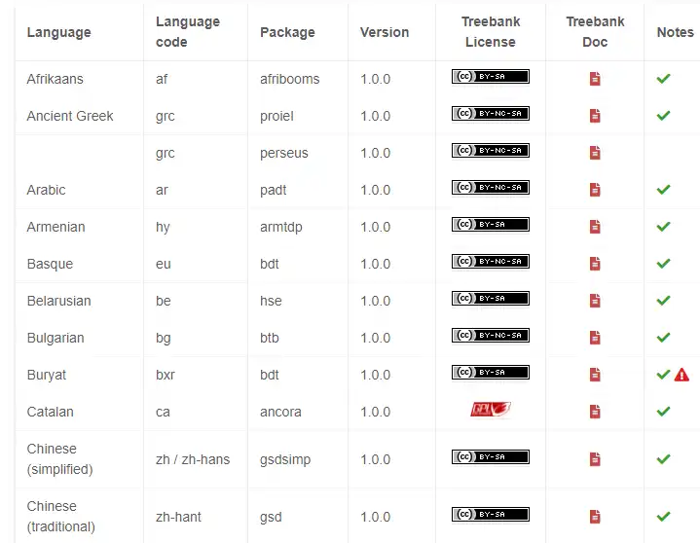
Task: Click the Arabic BY-NC-SA license badge
Action: pos(490,188)
